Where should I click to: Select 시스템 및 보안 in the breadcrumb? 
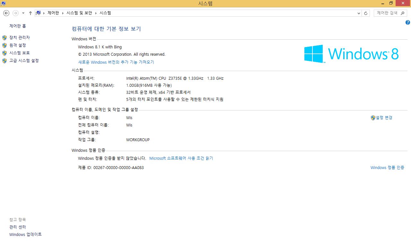coord(79,13)
